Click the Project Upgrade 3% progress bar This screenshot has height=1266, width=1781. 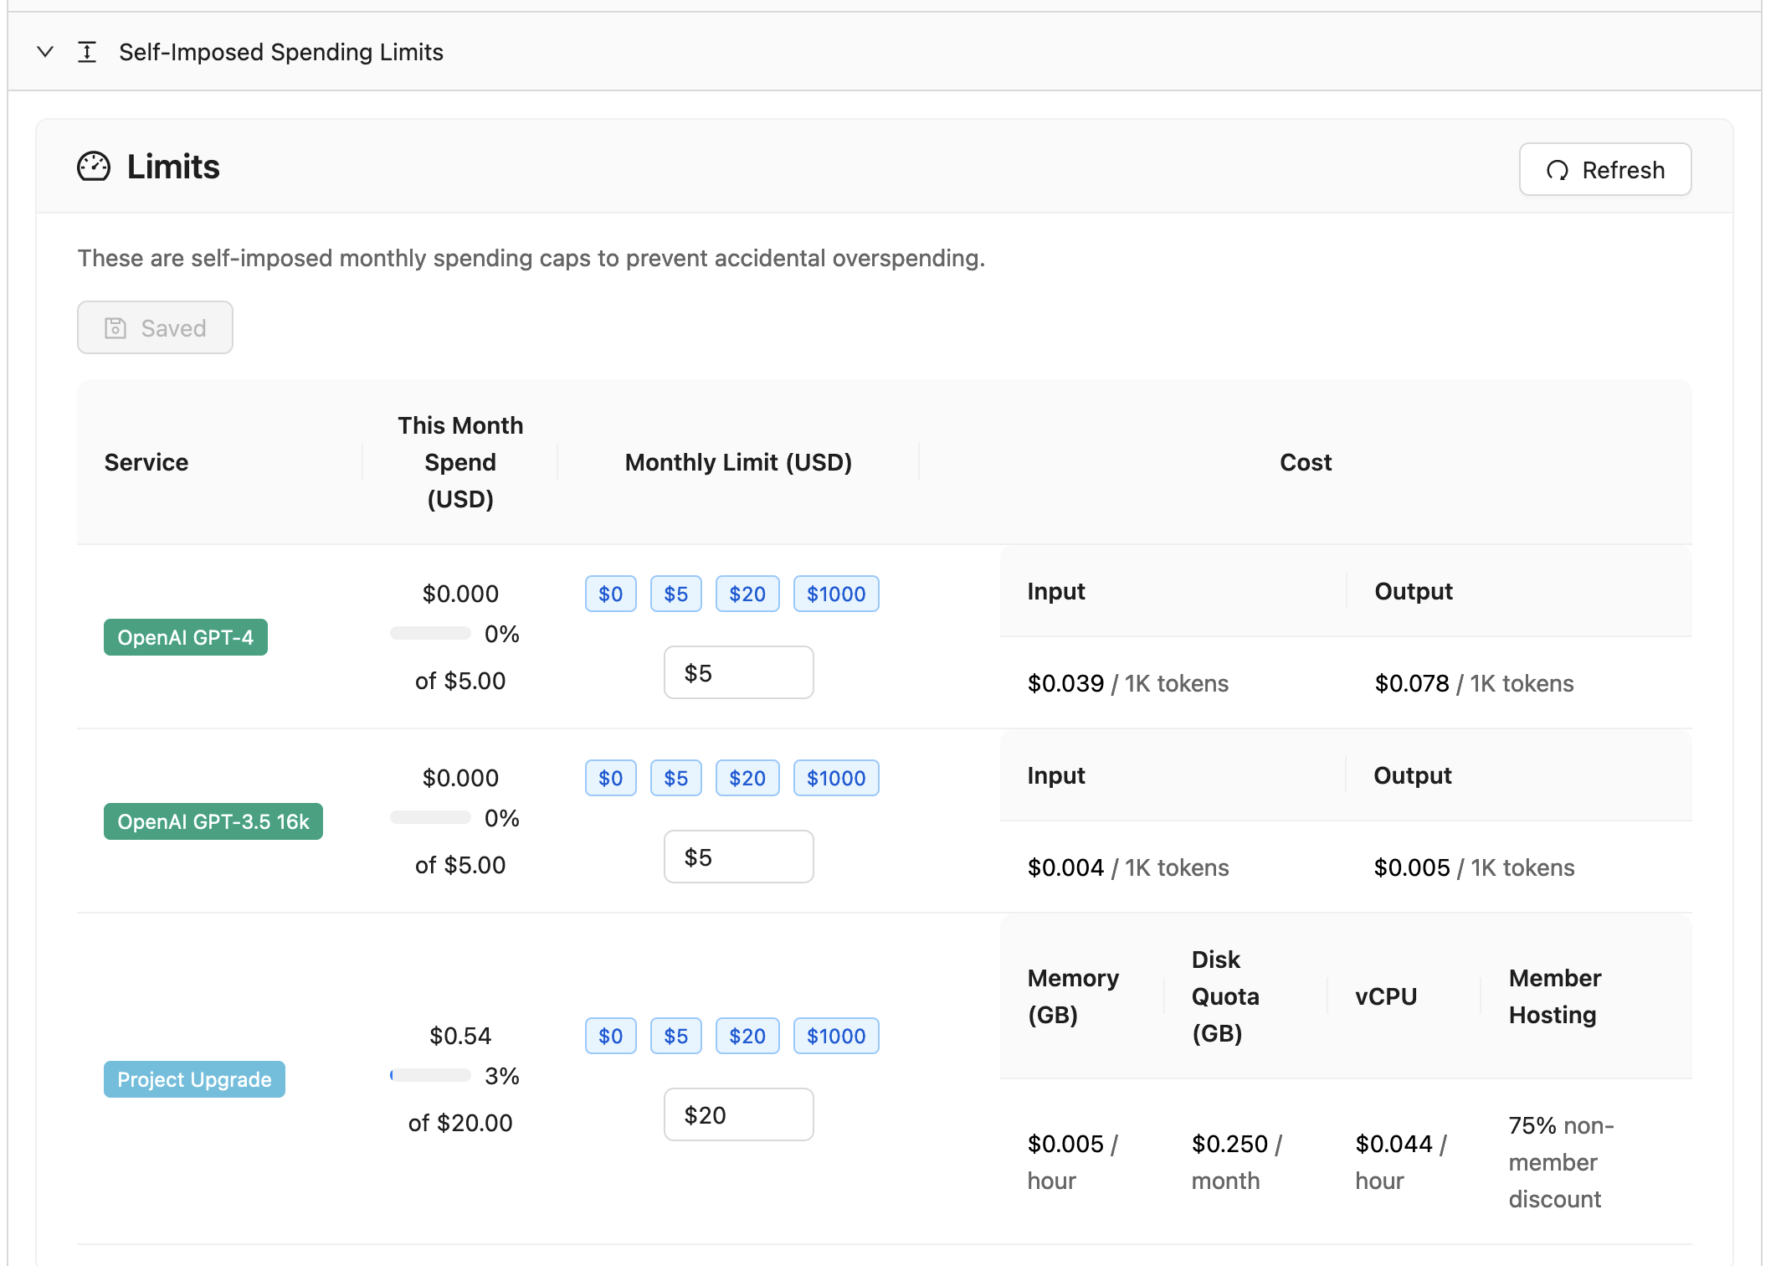point(430,1076)
